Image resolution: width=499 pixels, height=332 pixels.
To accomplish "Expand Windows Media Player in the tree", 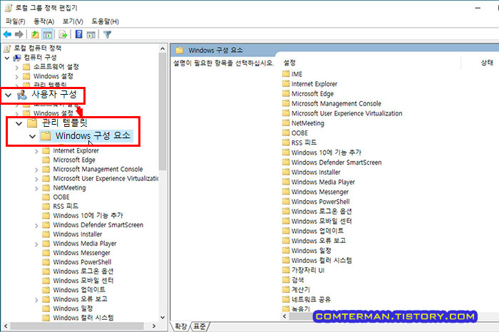I will (x=36, y=244).
